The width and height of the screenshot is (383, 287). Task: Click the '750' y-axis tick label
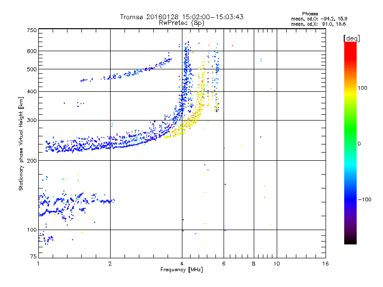pos(32,30)
